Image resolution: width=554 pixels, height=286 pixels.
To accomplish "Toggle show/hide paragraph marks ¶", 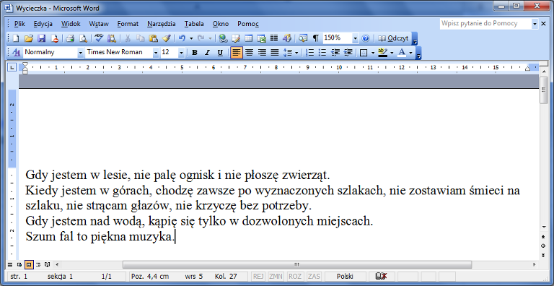I will point(315,38).
